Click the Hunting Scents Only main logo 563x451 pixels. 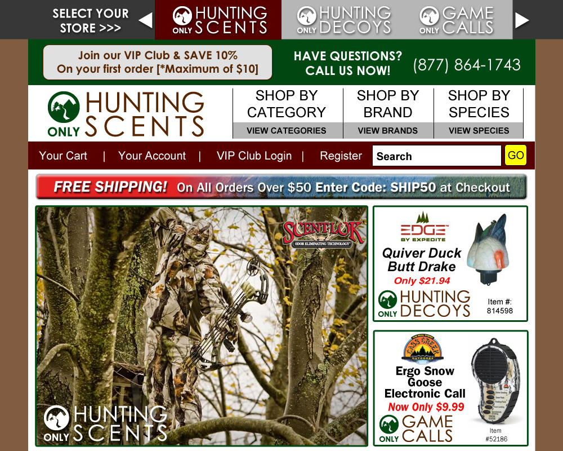[x=126, y=114]
